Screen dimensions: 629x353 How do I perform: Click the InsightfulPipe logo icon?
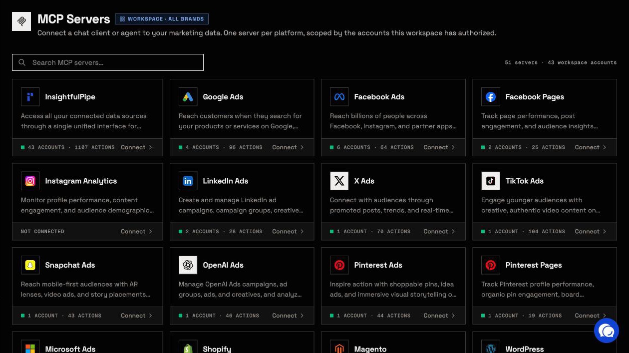(x=30, y=97)
